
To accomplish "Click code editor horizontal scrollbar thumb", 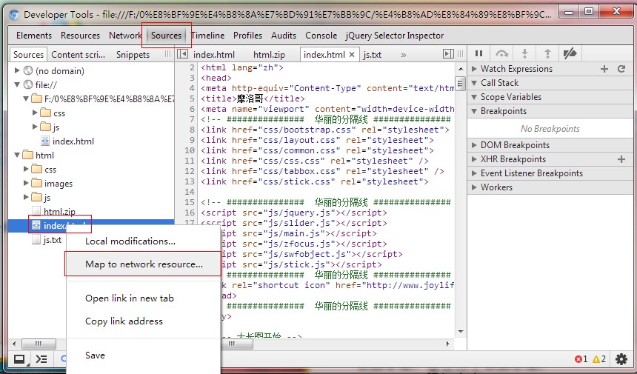I will (x=236, y=344).
